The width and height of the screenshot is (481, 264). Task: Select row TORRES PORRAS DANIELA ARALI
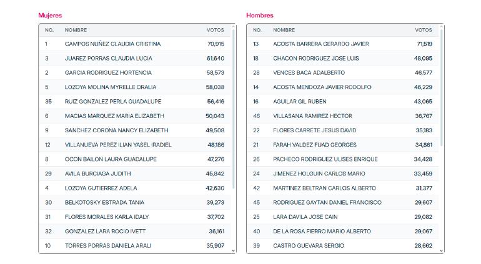coord(135,246)
